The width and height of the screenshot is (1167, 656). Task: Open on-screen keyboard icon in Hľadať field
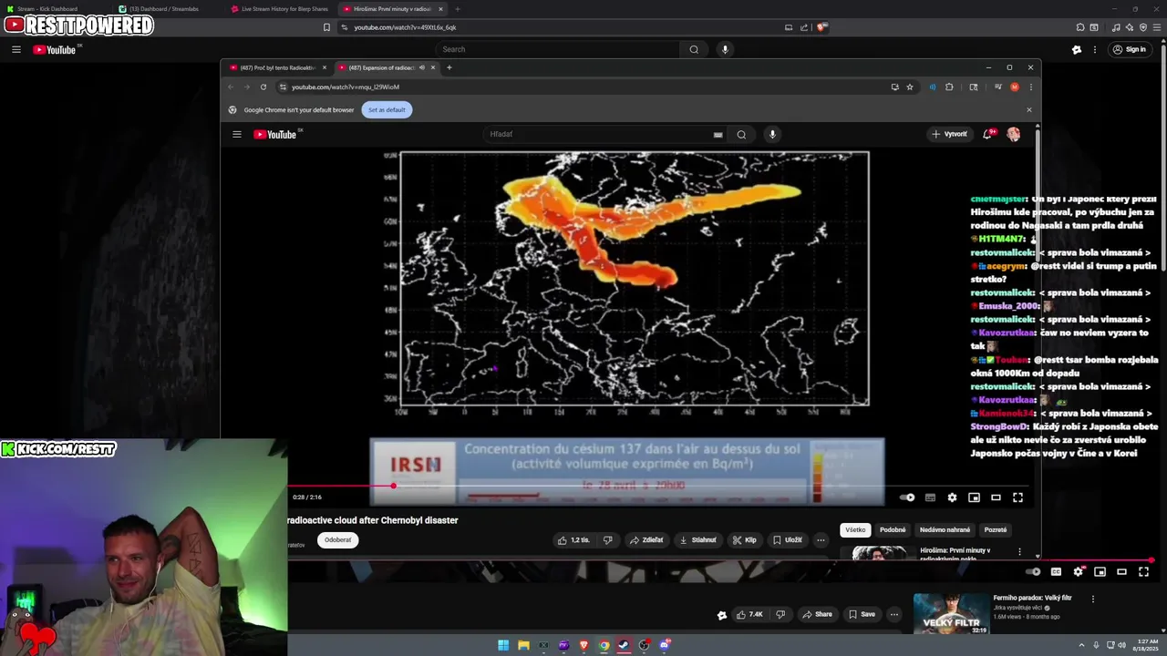[x=718, y=135]
